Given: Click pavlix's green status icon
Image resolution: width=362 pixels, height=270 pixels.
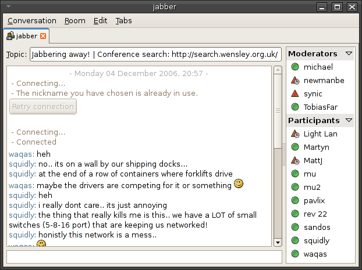Looking at the screenshot, I should (295, 200).
